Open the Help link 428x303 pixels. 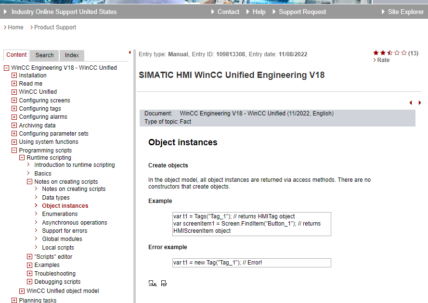point(259,12)
